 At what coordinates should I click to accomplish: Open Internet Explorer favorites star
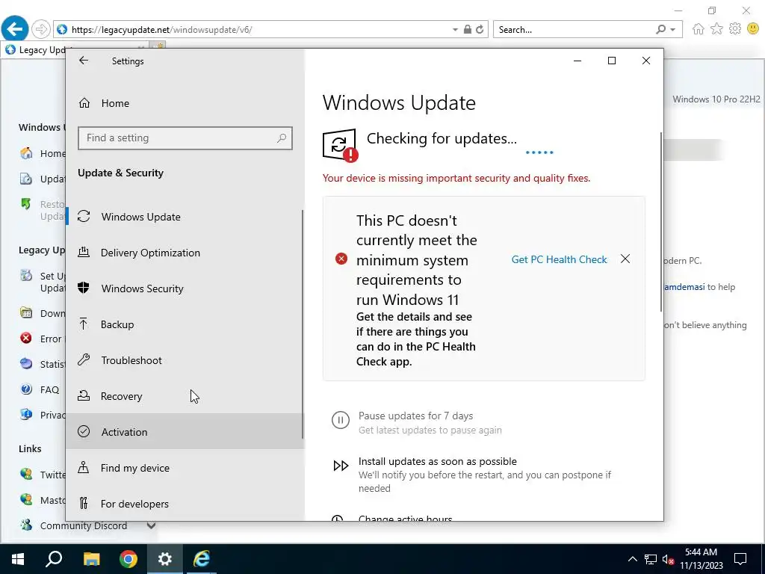point(716,29)
